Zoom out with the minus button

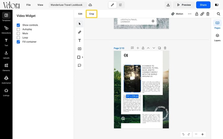(x=196, y=134)
